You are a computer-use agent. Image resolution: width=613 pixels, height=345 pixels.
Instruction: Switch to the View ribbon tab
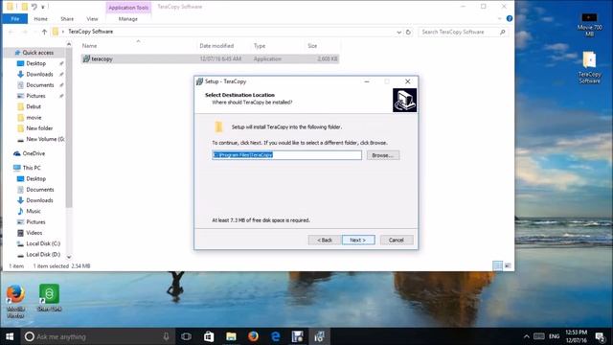coord(92,19)
